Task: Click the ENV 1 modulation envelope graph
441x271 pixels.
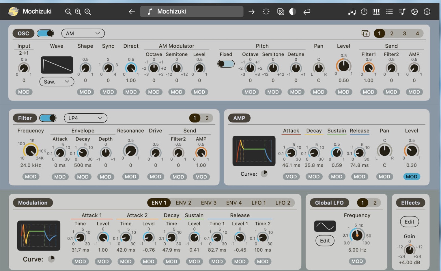Action: 39,235
